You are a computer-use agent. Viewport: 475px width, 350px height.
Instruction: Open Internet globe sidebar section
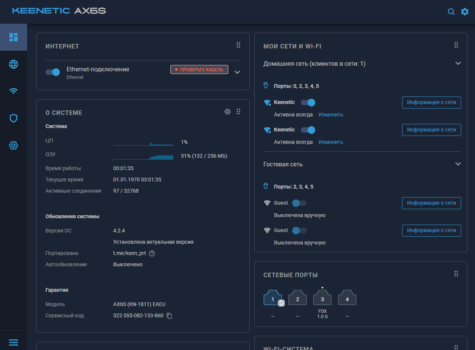point(14,64)
